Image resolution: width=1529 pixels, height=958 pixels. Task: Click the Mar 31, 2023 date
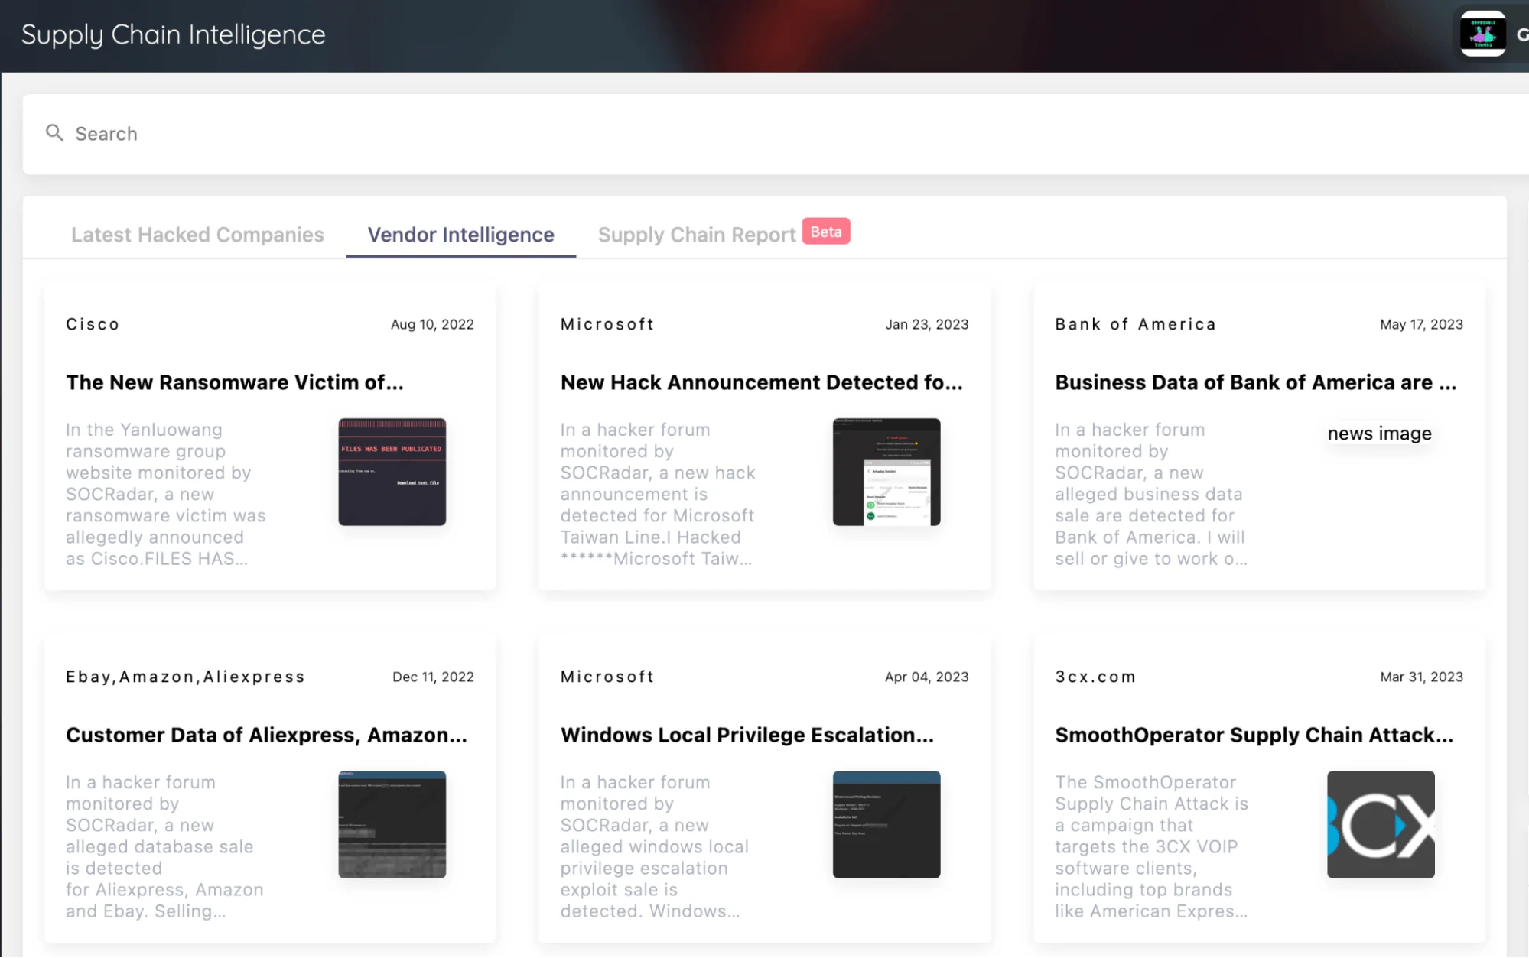click(1421, 677)
